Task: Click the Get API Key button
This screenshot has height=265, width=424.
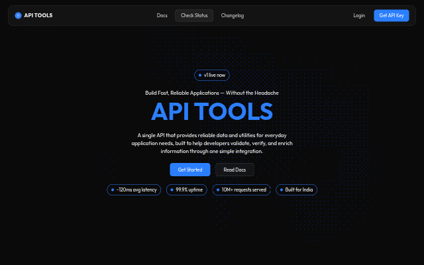Action: 392,15
